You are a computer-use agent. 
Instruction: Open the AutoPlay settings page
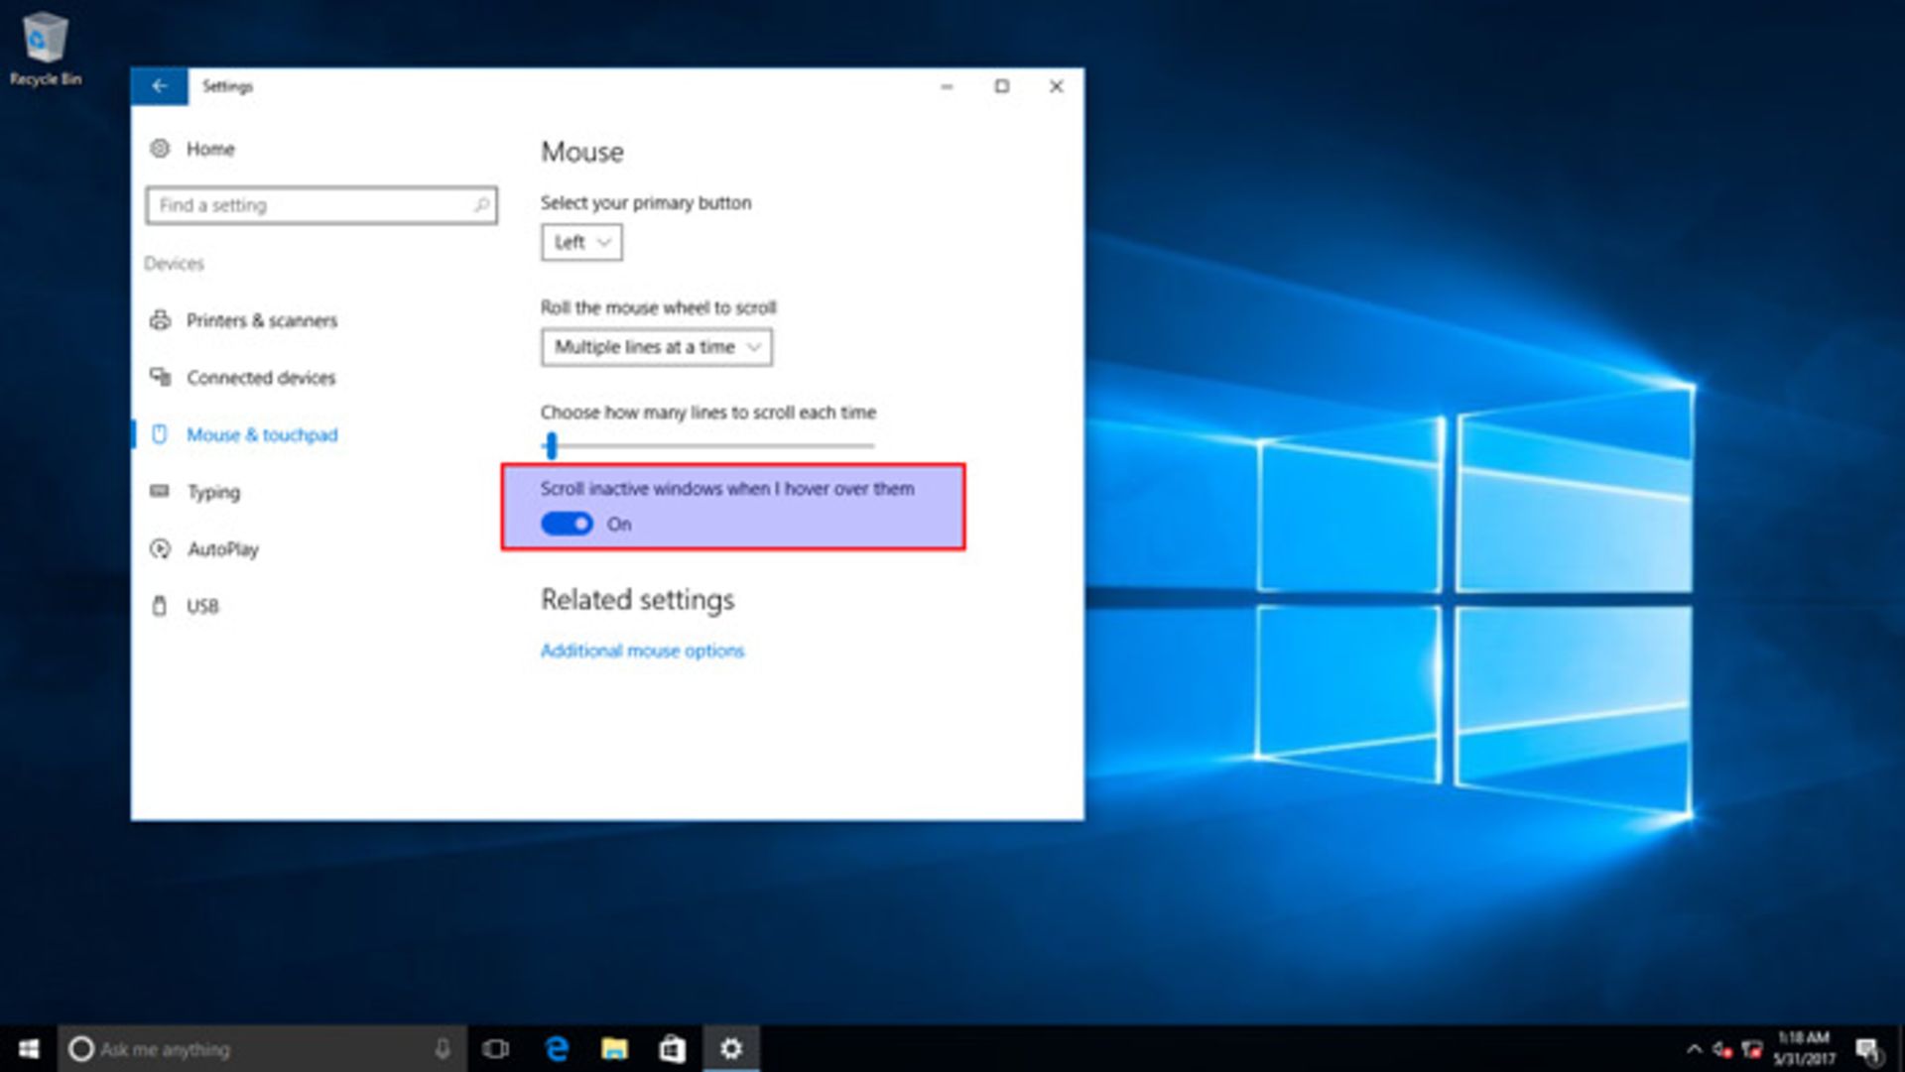223,549
